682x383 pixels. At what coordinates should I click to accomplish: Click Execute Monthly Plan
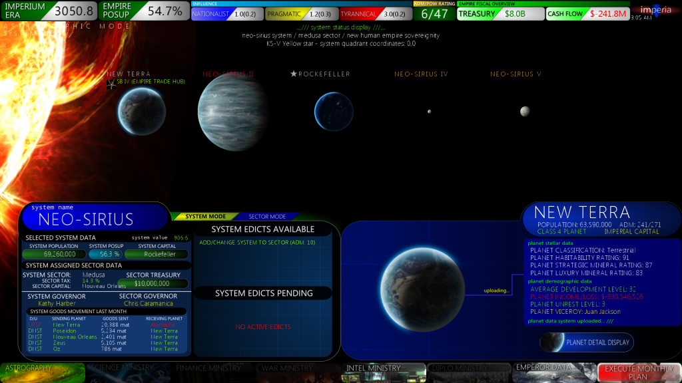639,372
